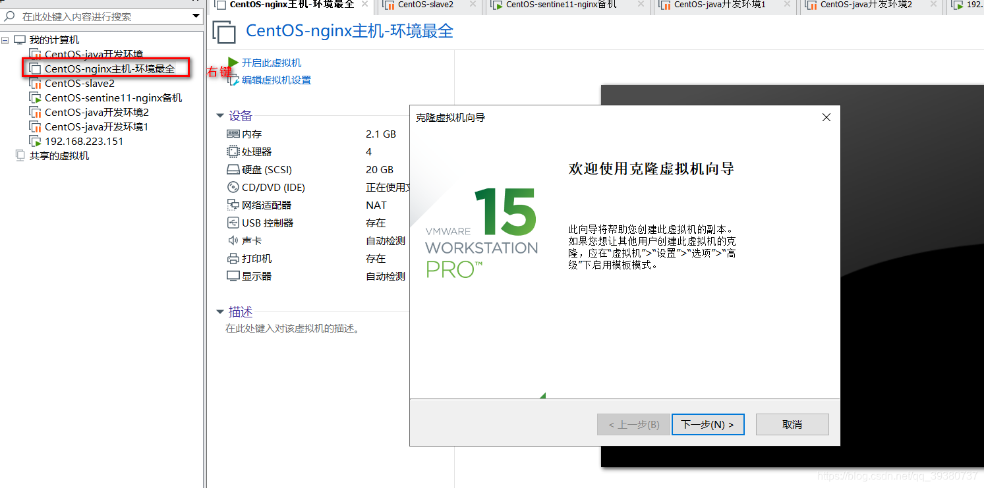Select CentOS-java开发环境 in the library tree
This screenshot has height=488, width=984.
tap(94, 54)
